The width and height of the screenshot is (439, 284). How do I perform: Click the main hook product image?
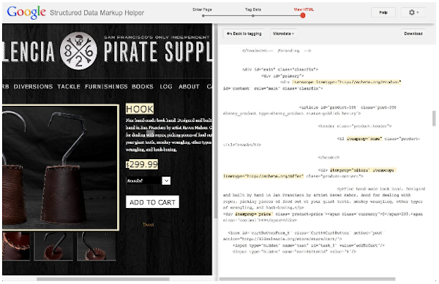(60, 167)
